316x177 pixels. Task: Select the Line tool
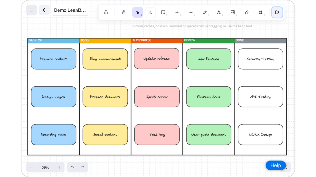coord(191,13)
